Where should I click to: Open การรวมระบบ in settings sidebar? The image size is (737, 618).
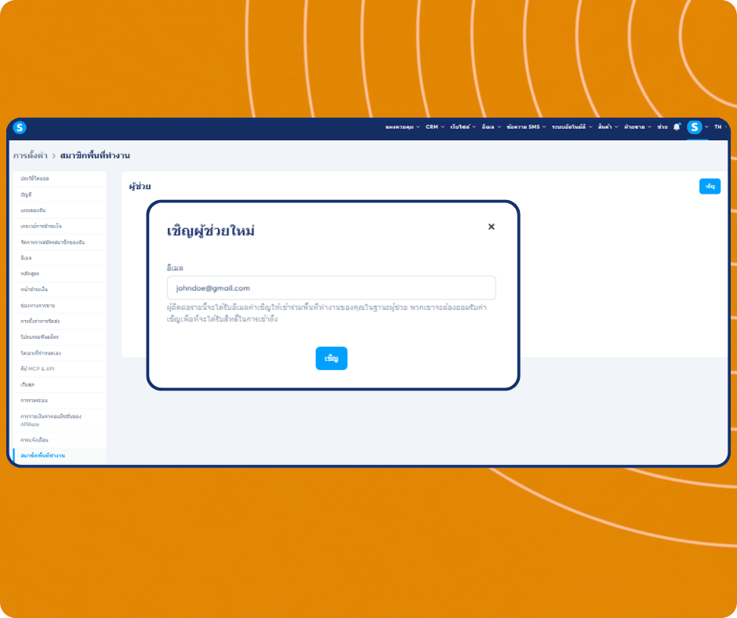[59, 401]
